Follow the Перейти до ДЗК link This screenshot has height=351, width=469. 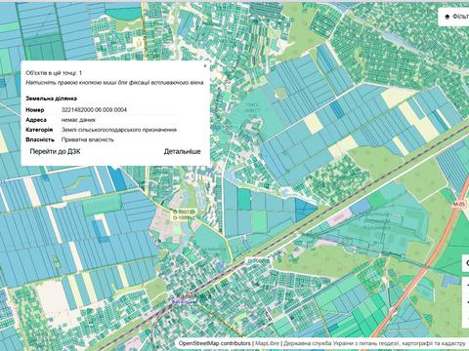coord(55,151)
